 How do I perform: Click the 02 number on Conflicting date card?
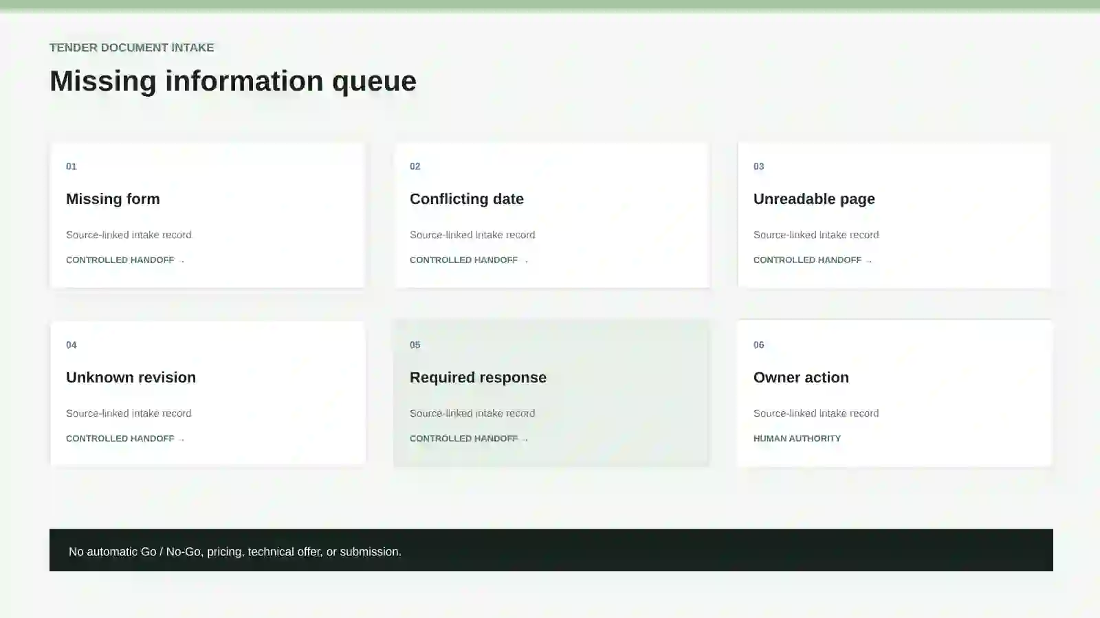tap(415, 166)
